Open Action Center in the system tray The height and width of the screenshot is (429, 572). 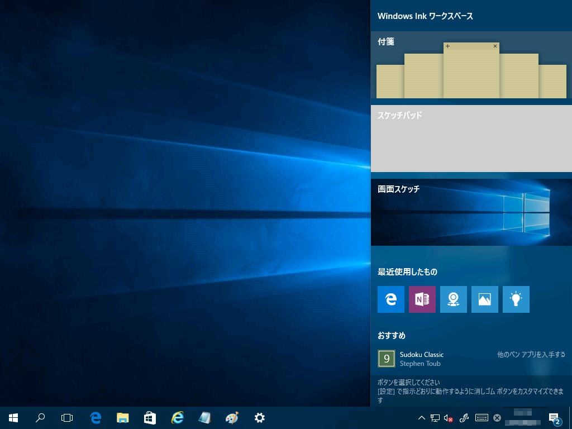554,418
